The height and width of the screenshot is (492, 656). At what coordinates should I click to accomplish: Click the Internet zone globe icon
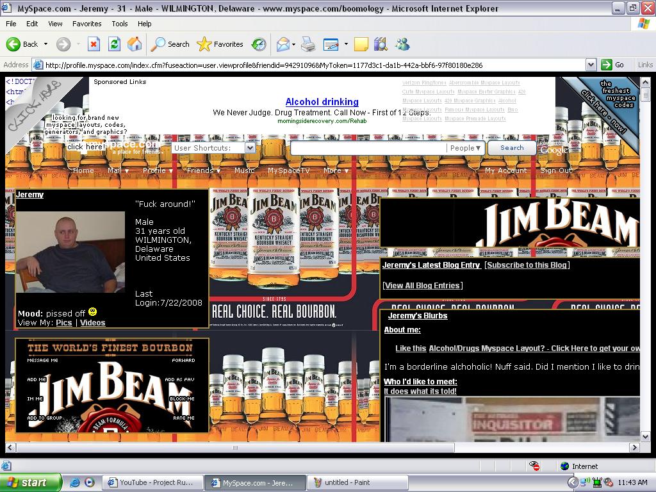pyautogui.click(x=565, y=466)
